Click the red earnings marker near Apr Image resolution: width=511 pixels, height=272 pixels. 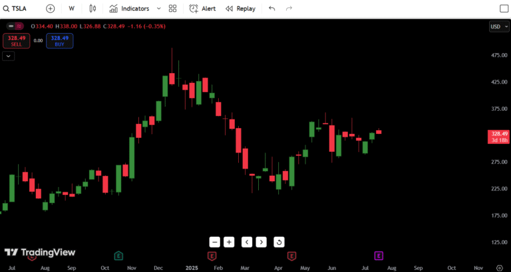tap(291, 256)
